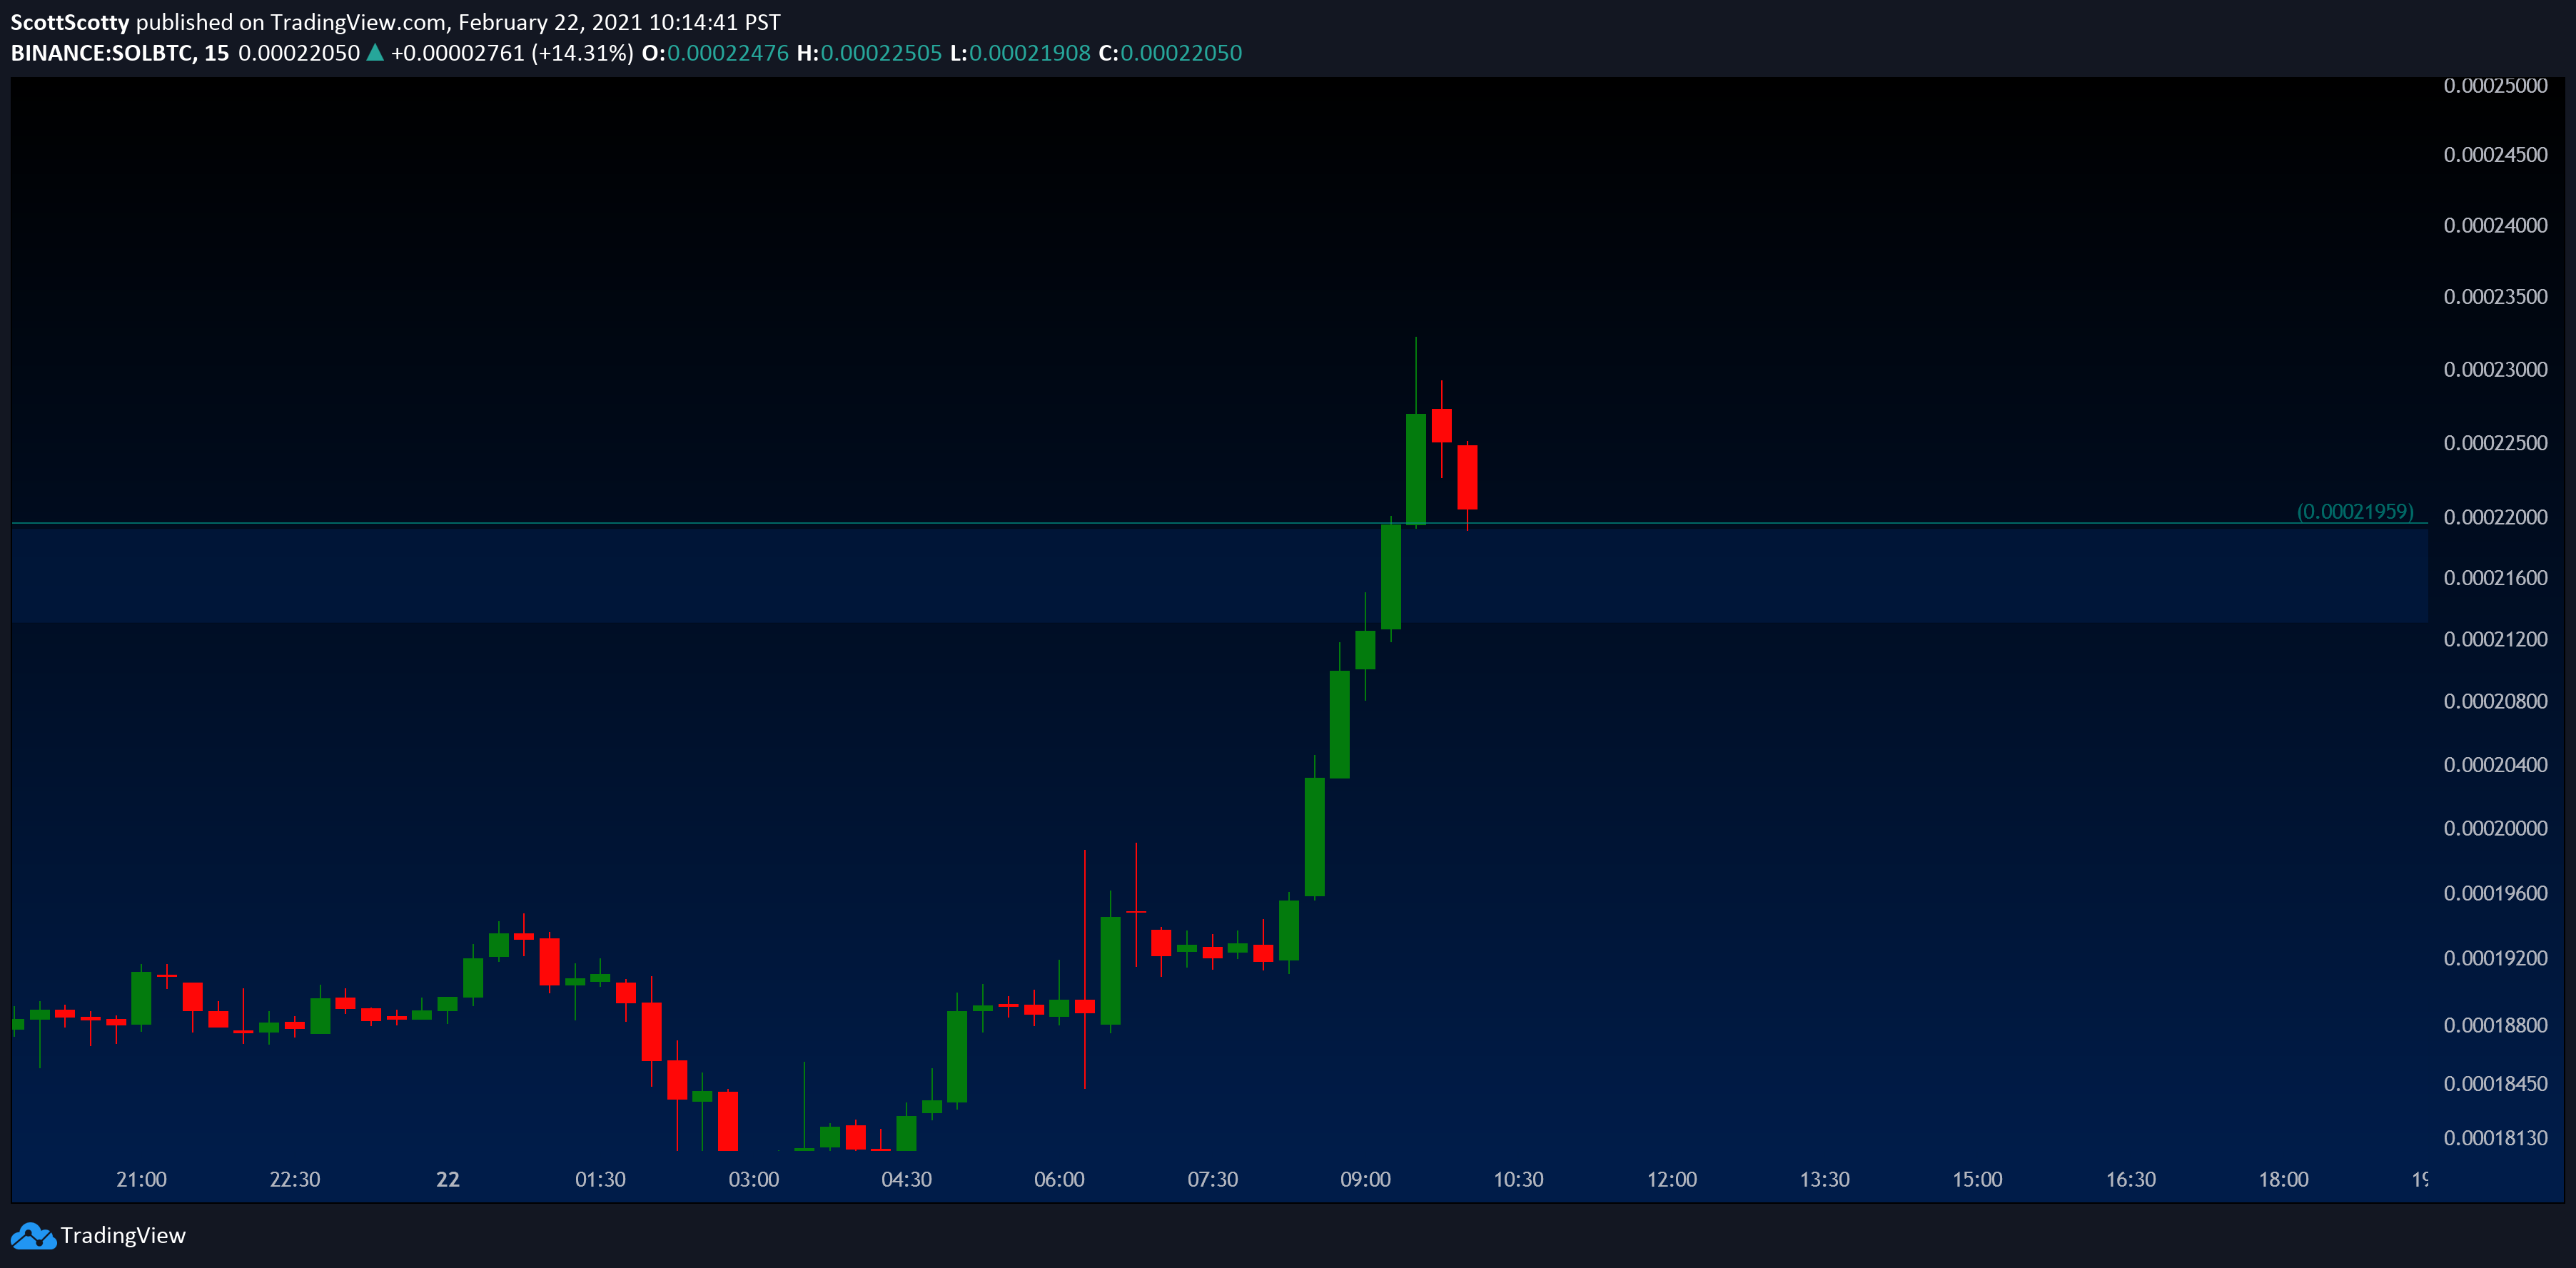Click the 0.00024500 price axis label

(2495, 155)
